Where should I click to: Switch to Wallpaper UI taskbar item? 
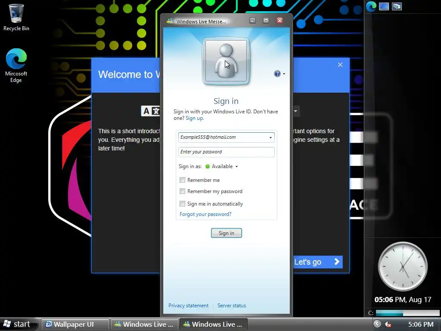pyautogui.click(x=75, y=324)
